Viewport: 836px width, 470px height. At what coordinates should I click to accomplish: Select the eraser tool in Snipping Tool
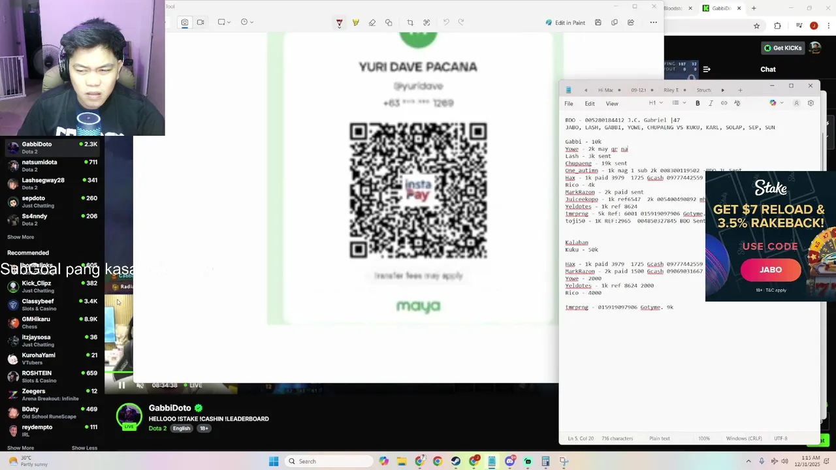(x=372, y=23)
